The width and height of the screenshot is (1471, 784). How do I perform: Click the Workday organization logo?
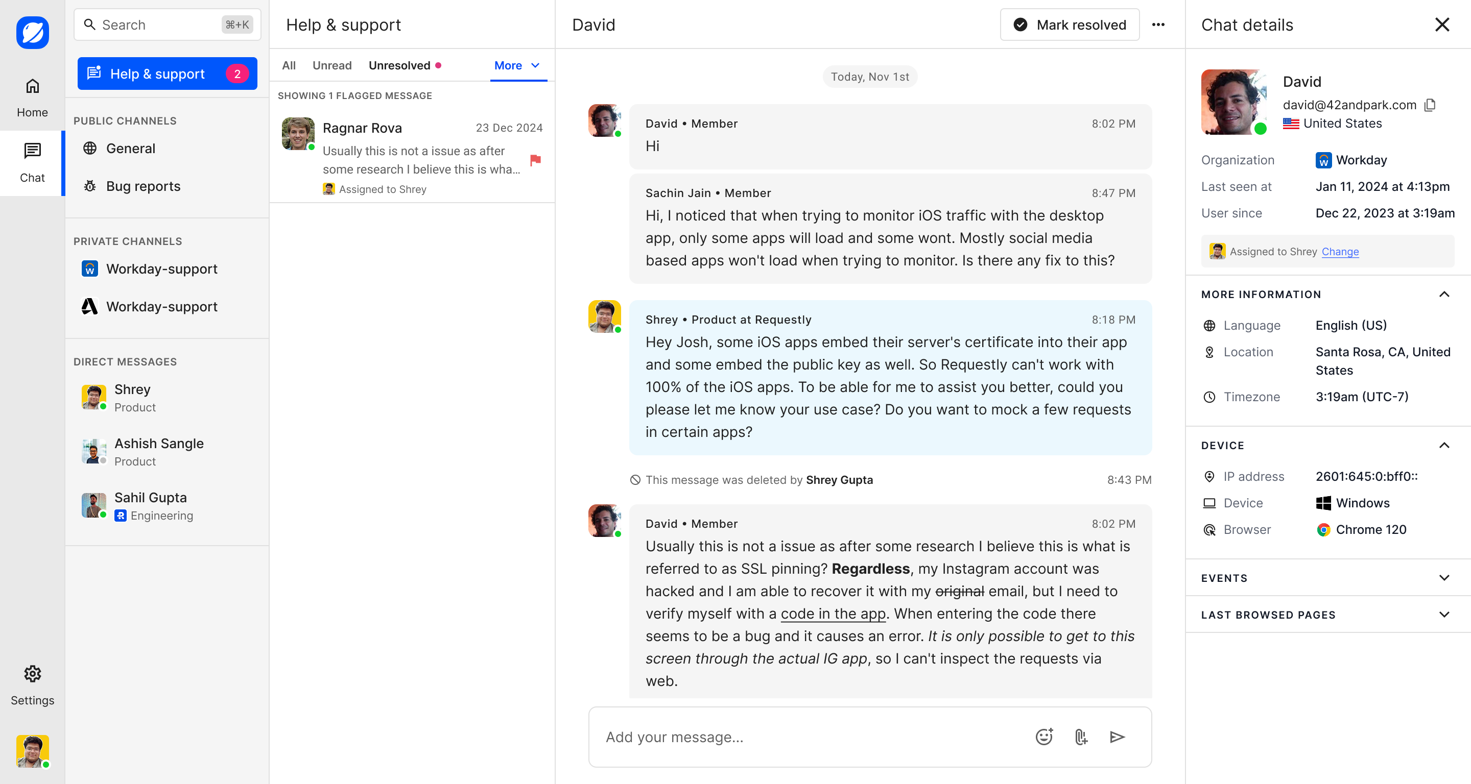tap(1323, 160)
